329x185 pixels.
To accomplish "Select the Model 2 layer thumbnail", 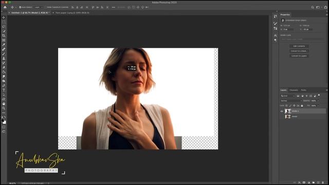I will [x=288, y=111].
